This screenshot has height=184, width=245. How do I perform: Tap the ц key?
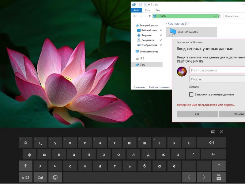pyautogui.click(x=40, y=143)
